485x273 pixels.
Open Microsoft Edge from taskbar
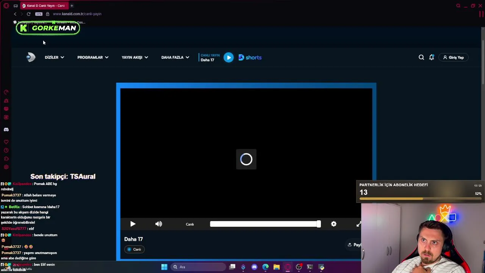[x=265, y=267]
